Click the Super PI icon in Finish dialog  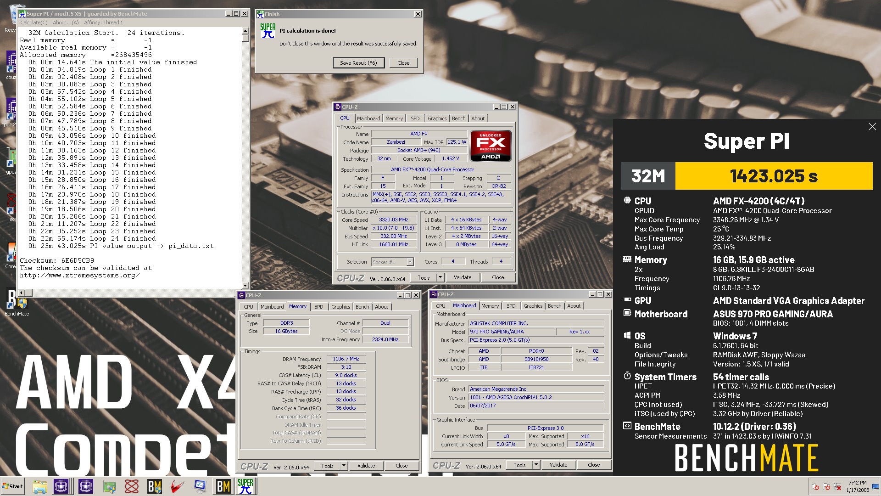click(268, 31)
